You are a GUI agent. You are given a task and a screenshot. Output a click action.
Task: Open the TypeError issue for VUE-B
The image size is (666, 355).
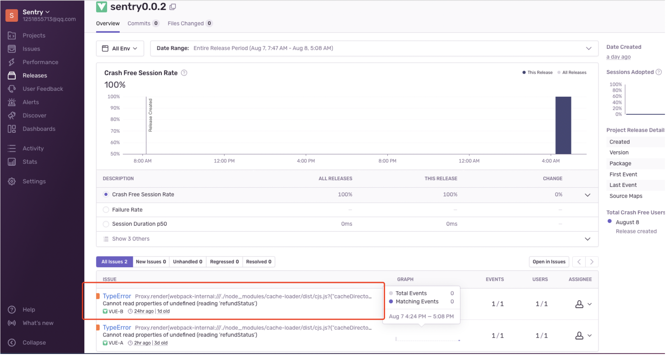pos(117,296)
